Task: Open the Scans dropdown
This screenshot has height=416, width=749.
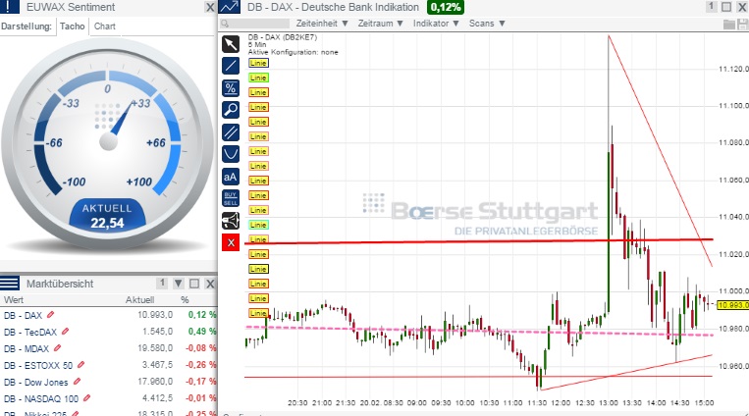Action: point(487,24)
